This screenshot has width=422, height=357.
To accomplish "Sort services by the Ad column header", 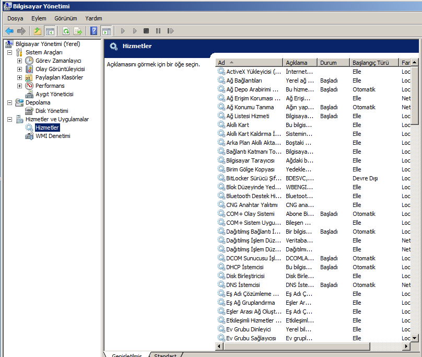I will [249, 63].
